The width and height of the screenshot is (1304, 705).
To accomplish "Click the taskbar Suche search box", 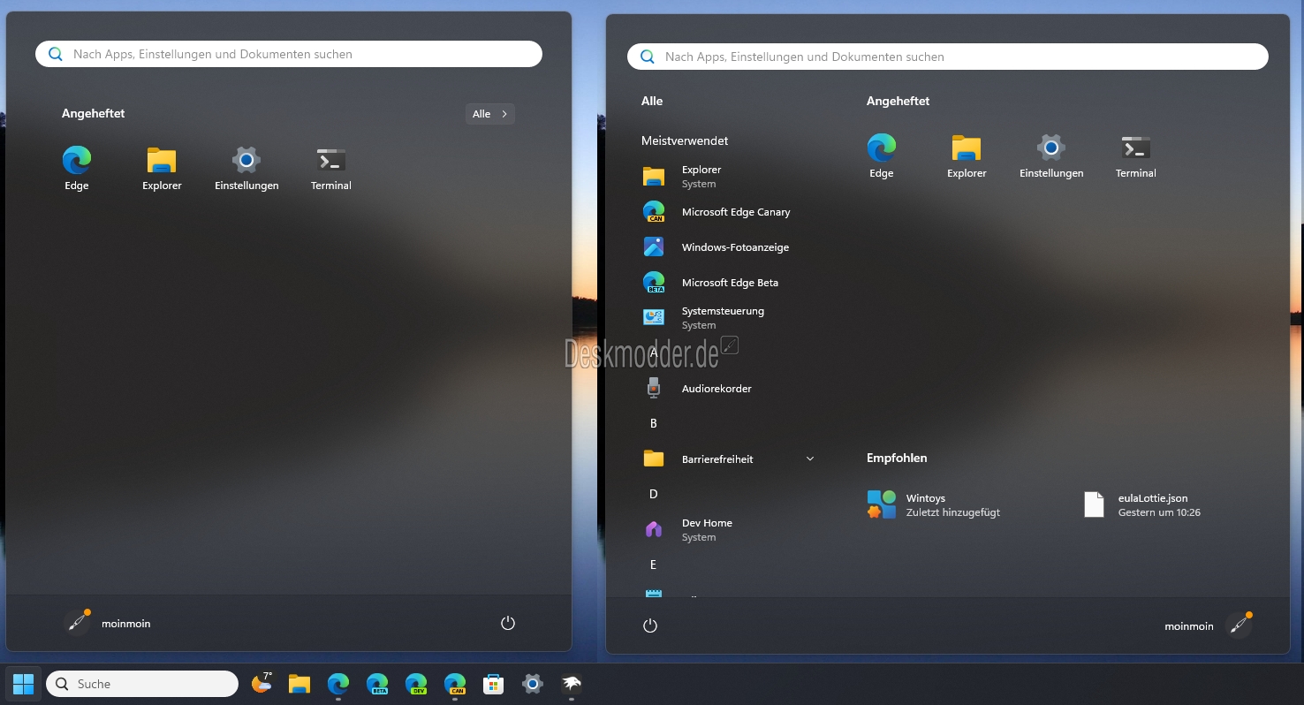I will [142, 684].
